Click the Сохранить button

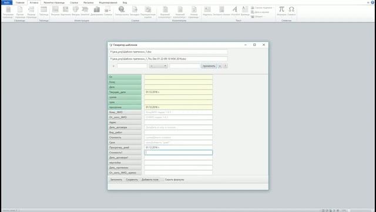coord(132,180)
